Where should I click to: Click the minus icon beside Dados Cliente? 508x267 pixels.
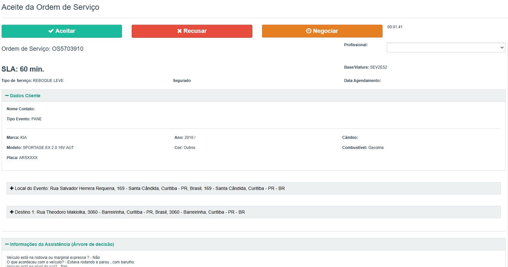pyautogui.click(x=7, y=96)
